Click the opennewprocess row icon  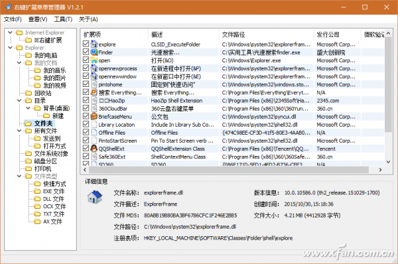coord(94,68)
